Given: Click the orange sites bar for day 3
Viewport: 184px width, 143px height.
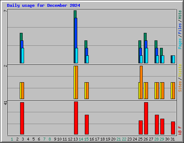Looking at the screenshot, I should [x=23, y=90].
